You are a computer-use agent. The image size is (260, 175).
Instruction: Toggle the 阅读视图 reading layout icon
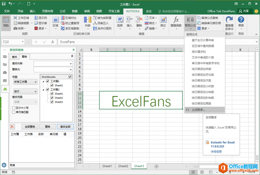click(x=15, y=23)
